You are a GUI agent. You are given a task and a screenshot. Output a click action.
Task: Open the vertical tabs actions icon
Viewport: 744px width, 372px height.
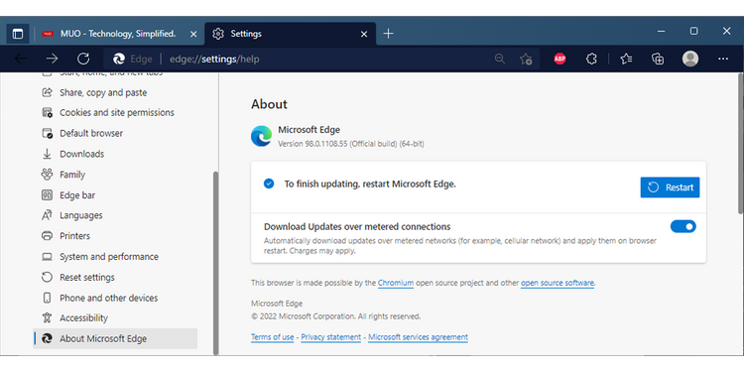[18, 34]
